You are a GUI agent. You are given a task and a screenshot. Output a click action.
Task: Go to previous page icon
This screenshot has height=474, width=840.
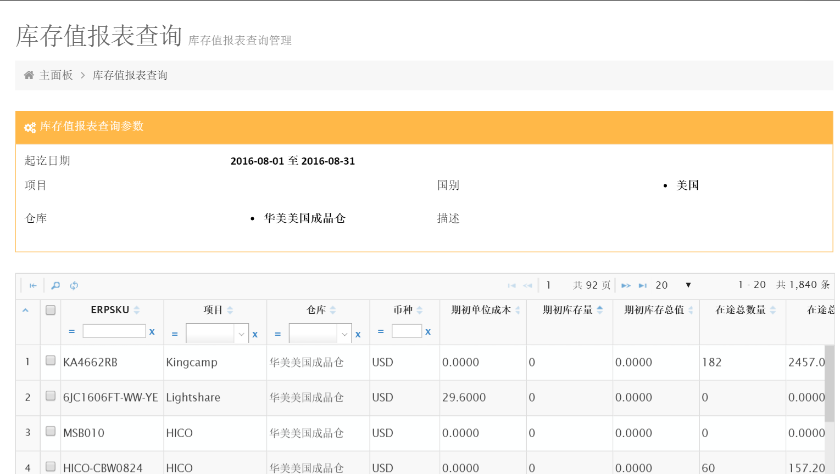click(x=527, y=285)
